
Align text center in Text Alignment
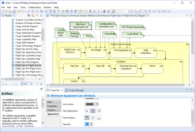[x=93, y=111]
